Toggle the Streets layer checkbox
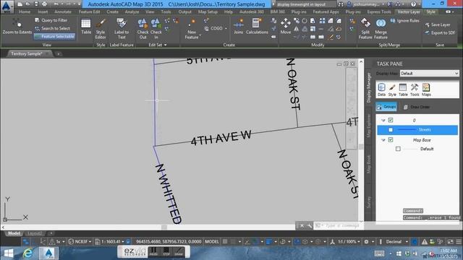 (391, 130)
